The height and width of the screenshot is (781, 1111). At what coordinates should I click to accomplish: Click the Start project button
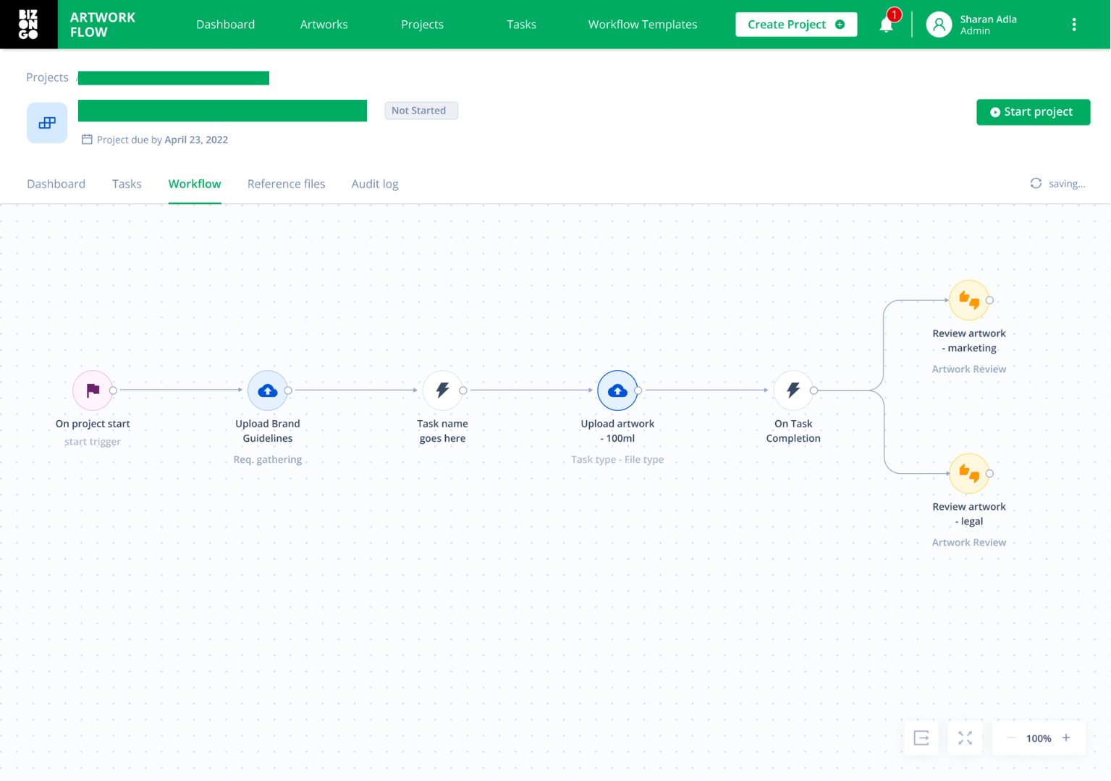[x=1033, y=111]
